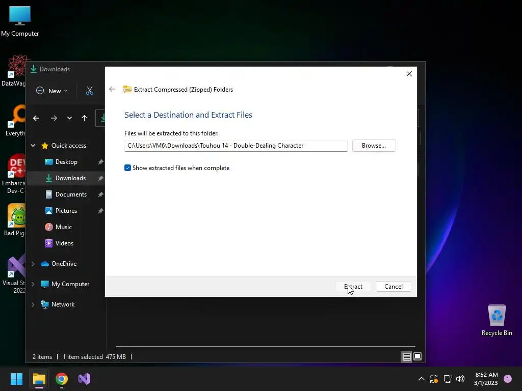Open the New dropdown in Explorer

click(52, 91)
